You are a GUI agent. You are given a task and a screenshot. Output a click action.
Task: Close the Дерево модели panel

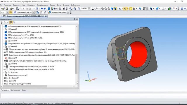(x=77, y=19)
